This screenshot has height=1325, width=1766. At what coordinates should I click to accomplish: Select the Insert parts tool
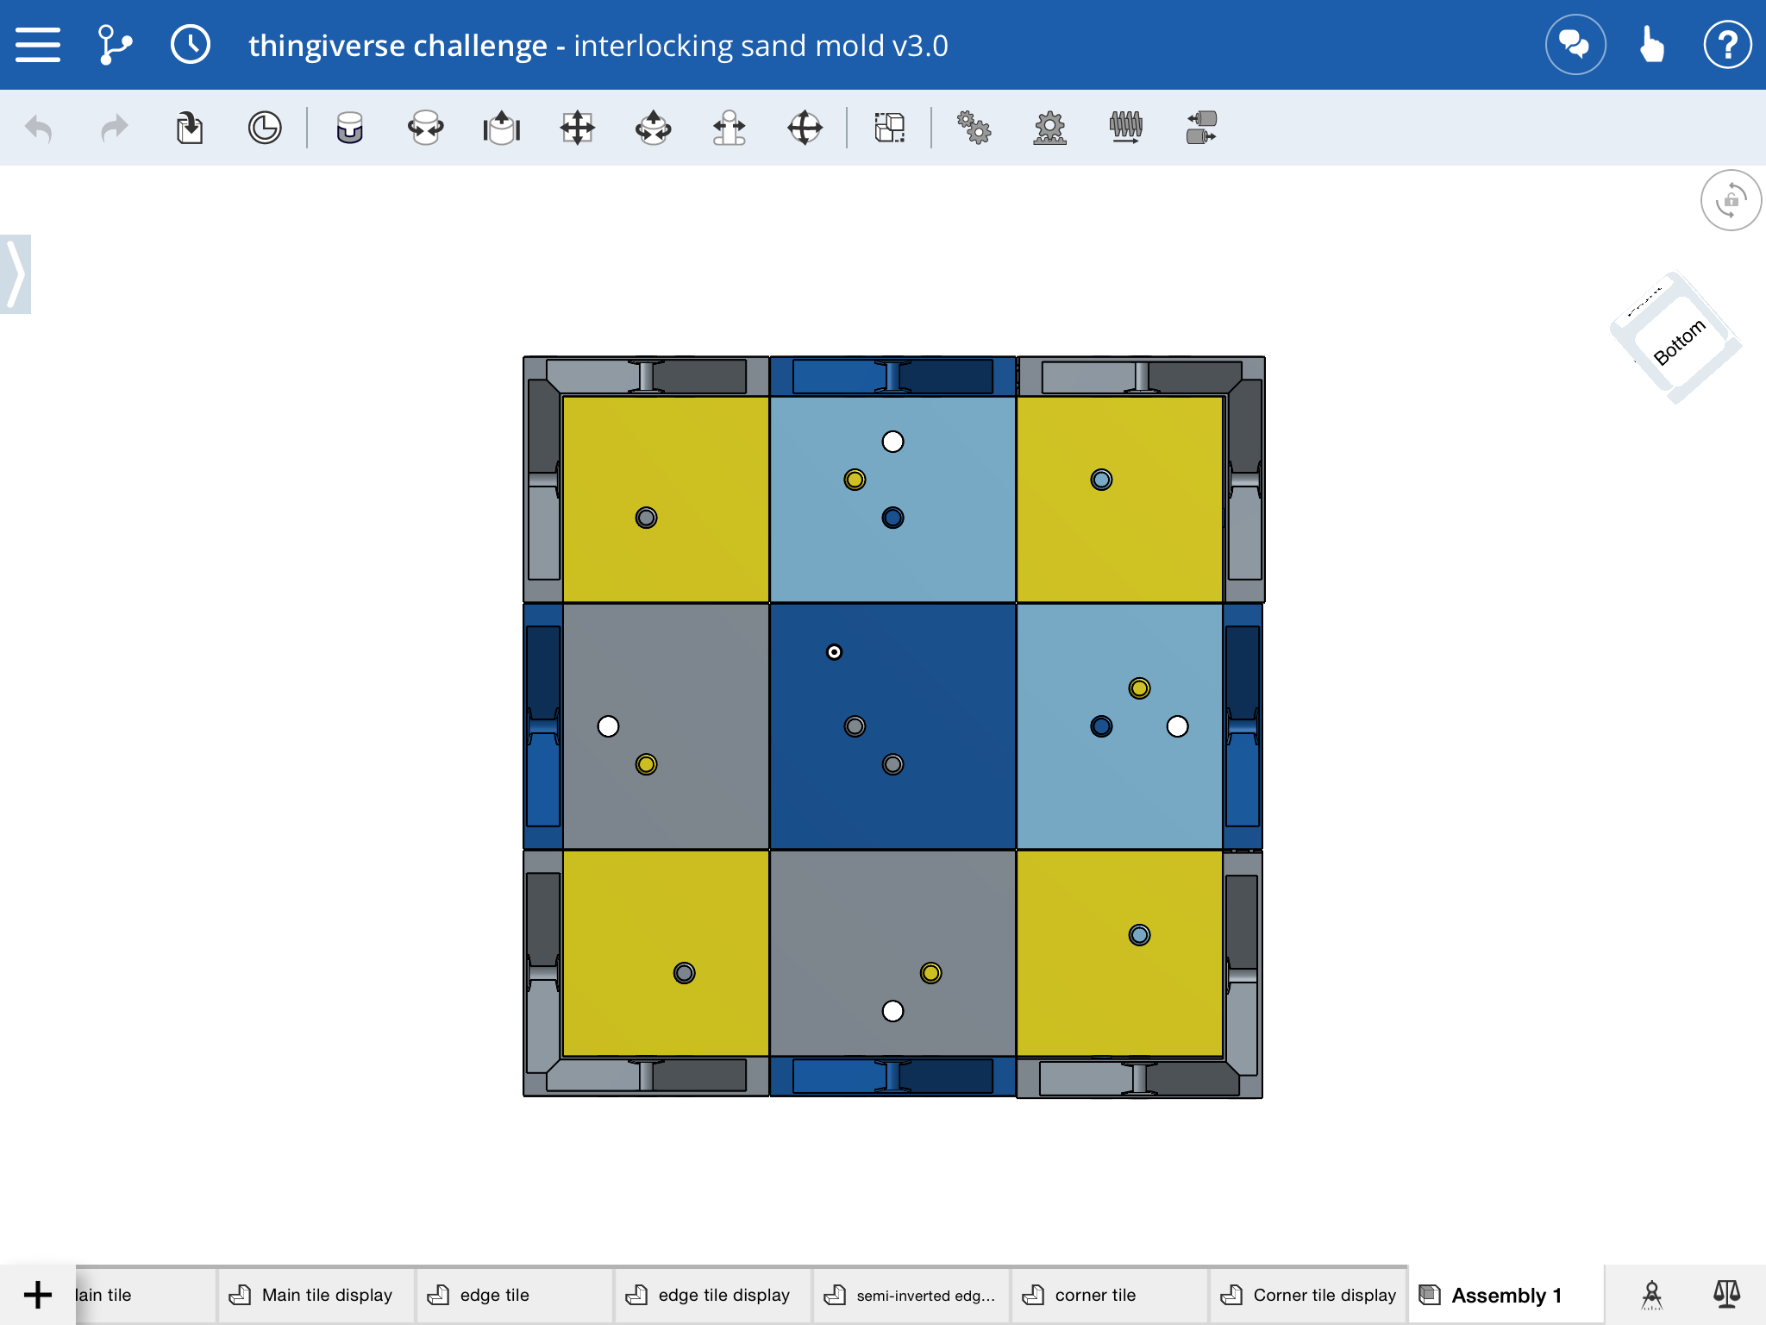190,129
